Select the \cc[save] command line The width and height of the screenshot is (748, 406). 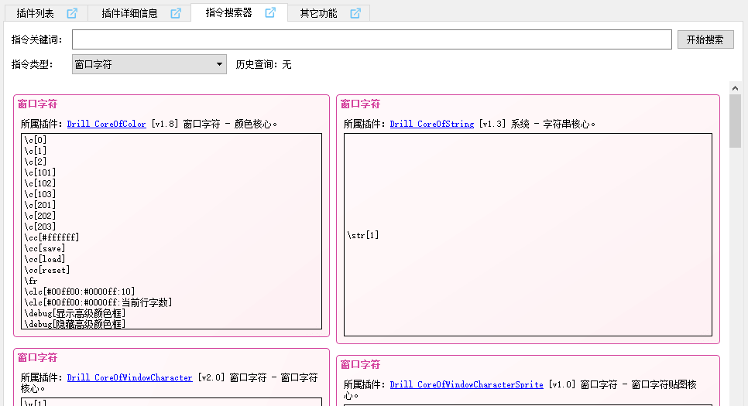pos(45,248)
